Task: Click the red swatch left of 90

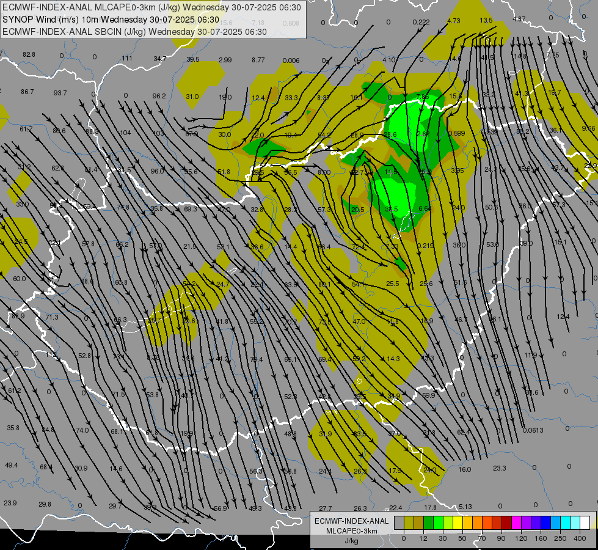Action: click(x=497, y=523)
